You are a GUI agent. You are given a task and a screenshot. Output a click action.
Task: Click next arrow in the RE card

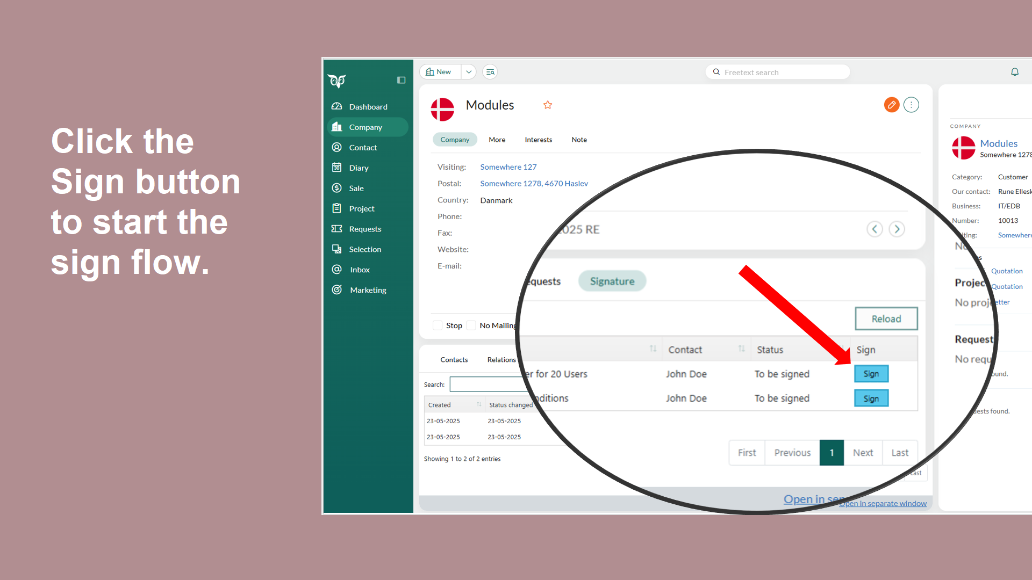point(897,229)
